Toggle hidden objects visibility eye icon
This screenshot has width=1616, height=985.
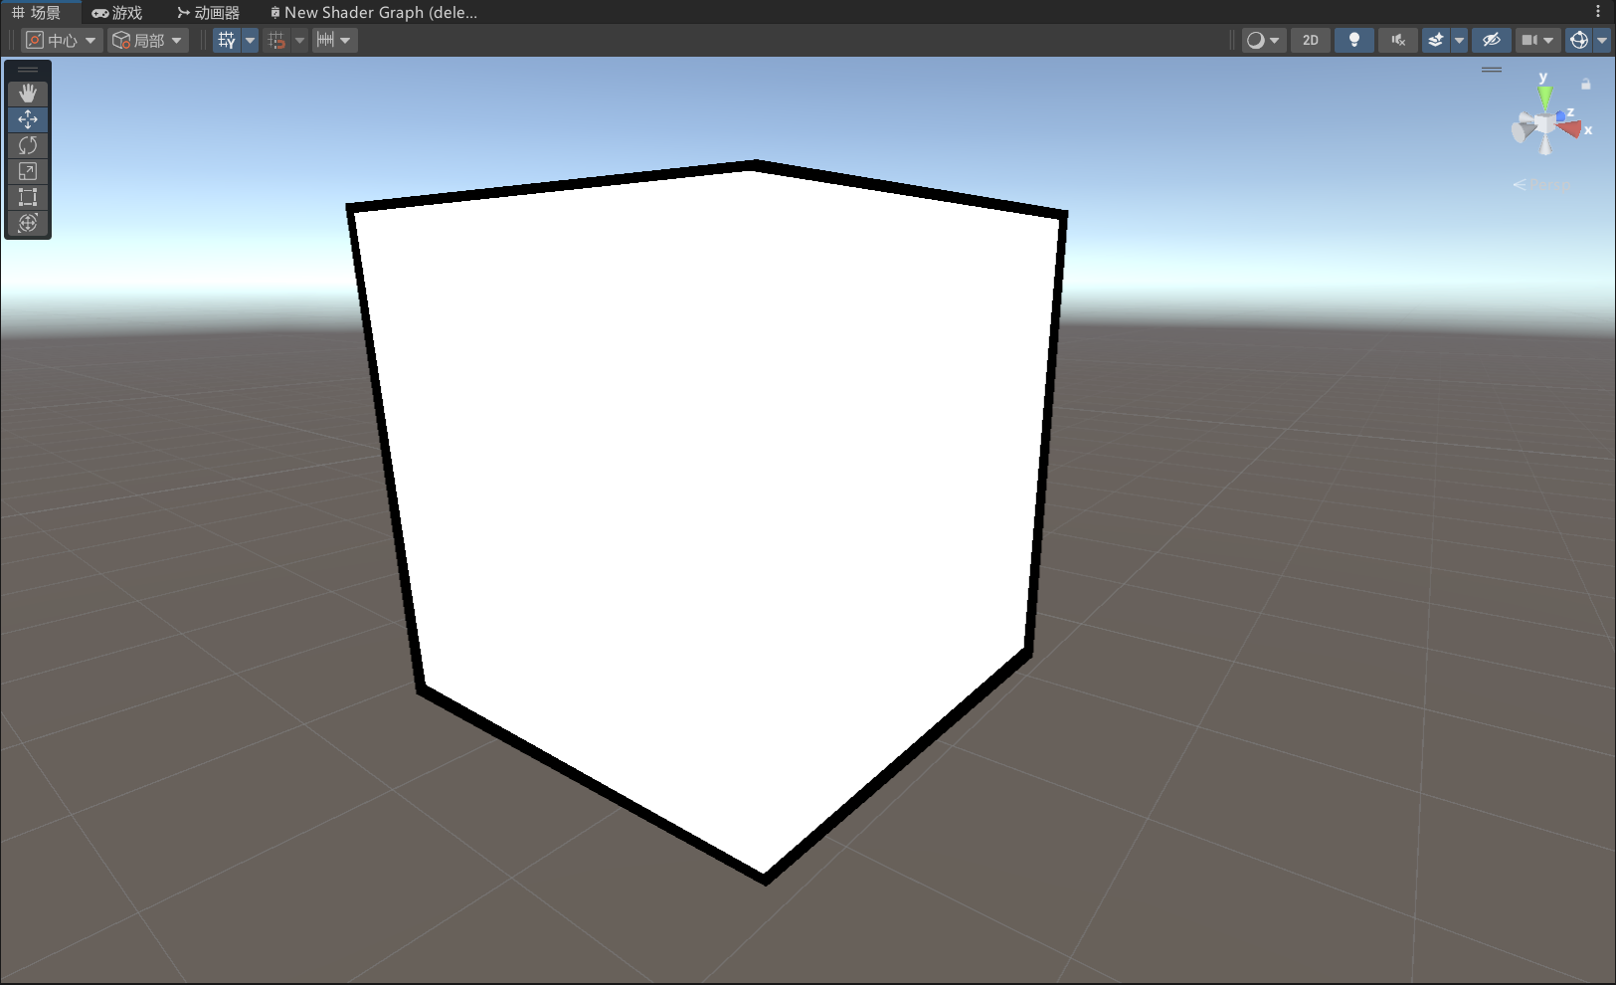coord(1491,40)
